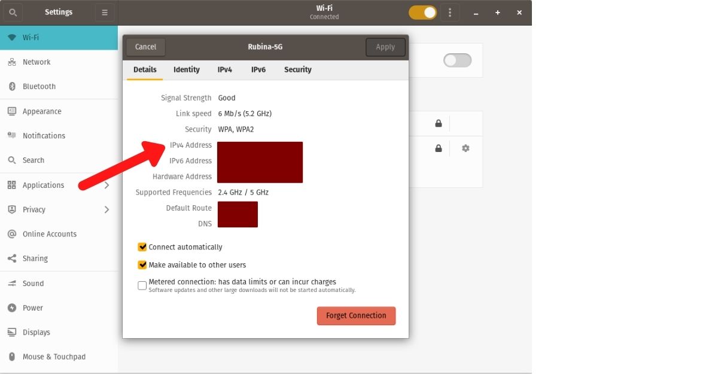Cancel the Rubina-5G dialog
Screen dimensions: 718x374
click(145, 47)
